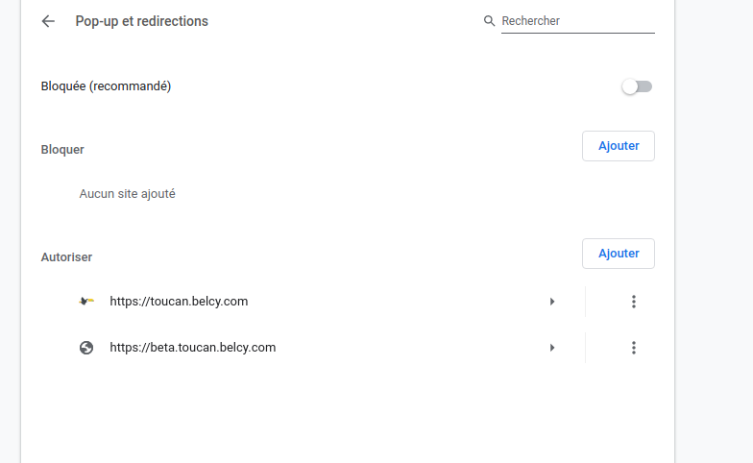Click the Bloquer section heading
This screenshot has height=463, width=753.
pyautogui.click(x=62, y=150)
